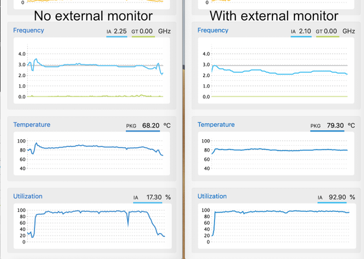
Task: Click the right window Frequency heading
Action: point(213,30)
